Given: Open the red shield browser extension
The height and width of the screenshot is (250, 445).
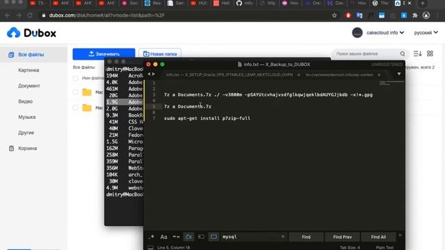Looking at the screenshot, I should 348,15.
